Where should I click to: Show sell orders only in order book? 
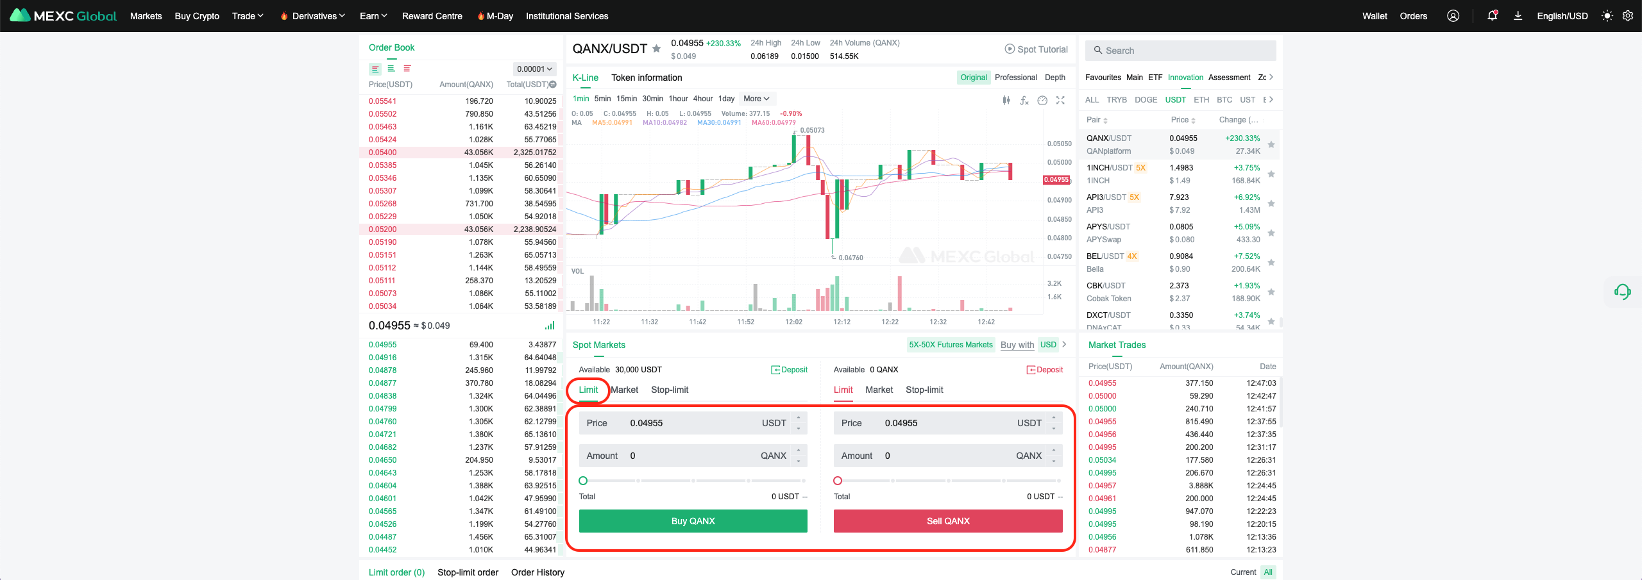pos(407,69)
